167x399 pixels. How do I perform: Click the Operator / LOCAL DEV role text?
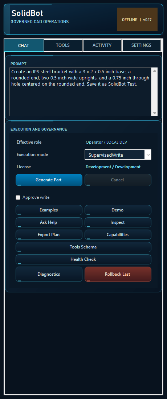pyautogui.click(x=106, y=142)
